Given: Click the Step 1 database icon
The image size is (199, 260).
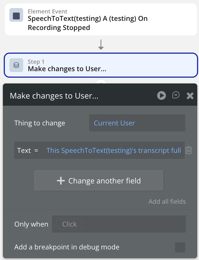Looking at the screenshot, I should [x=16, y=65].
